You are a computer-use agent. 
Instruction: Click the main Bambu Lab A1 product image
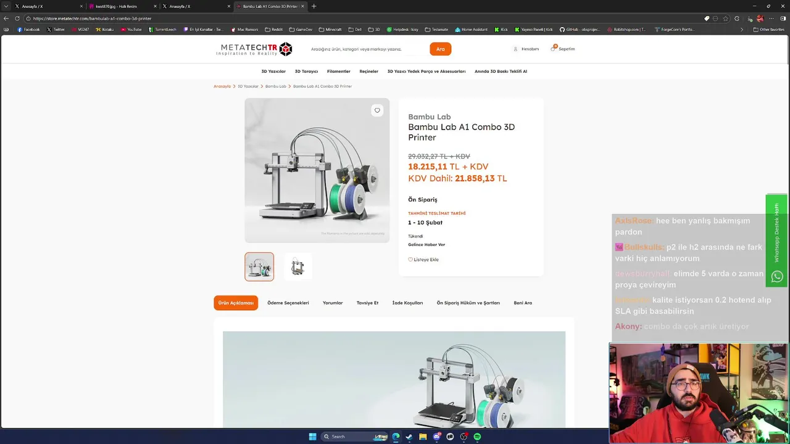(317, 170)
